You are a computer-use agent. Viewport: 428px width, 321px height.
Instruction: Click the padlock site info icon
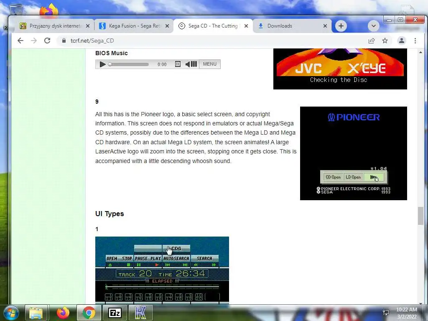(64, 41)
